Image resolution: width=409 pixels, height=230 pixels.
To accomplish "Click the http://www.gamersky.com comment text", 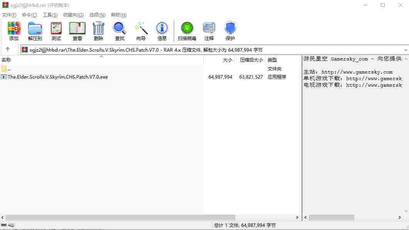I will [x=357, y=72].
